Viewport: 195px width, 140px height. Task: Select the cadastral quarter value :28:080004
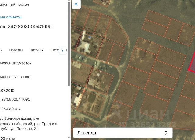point(10,109)
